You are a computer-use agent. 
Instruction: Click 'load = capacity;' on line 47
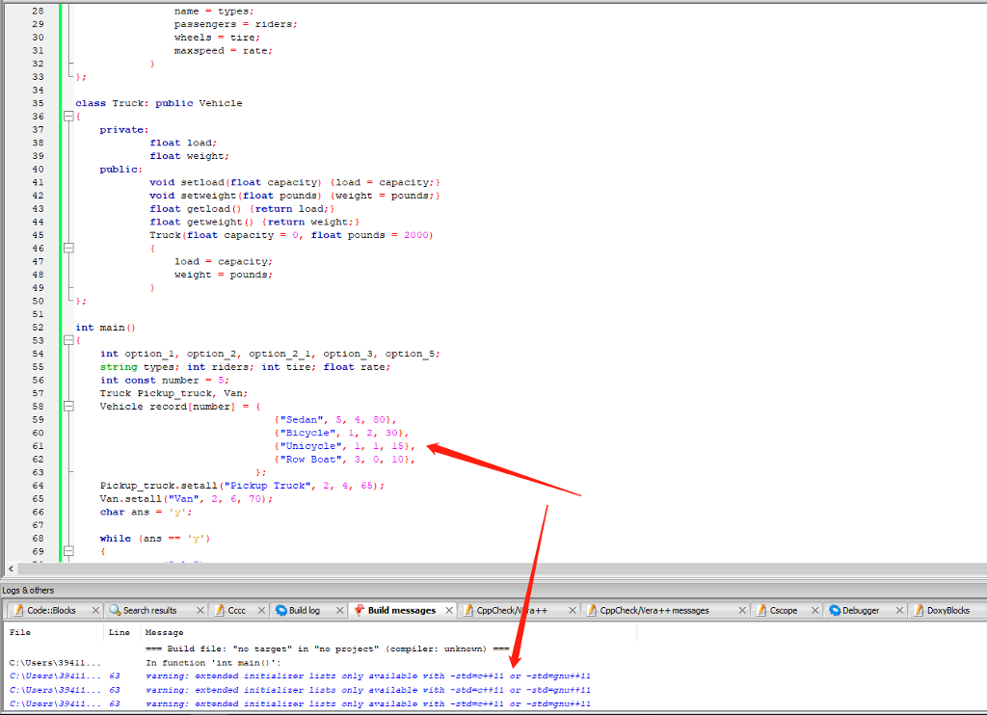(x=224, y=261)
